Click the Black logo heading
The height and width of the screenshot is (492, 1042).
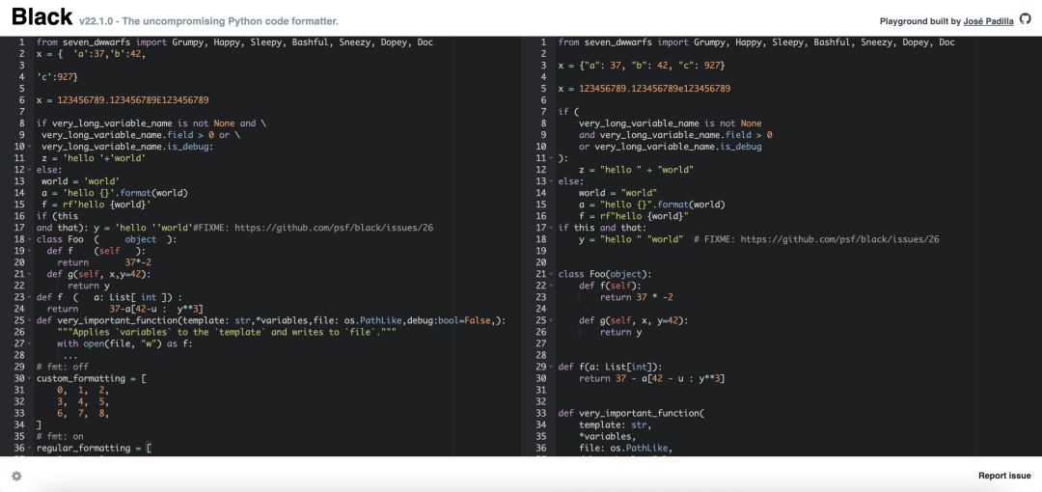click(x=41, y=16)
